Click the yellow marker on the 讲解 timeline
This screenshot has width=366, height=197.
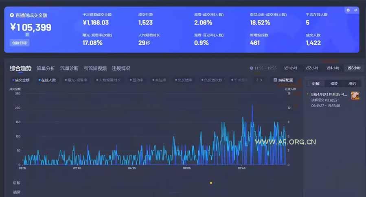(x=211, y=183)
